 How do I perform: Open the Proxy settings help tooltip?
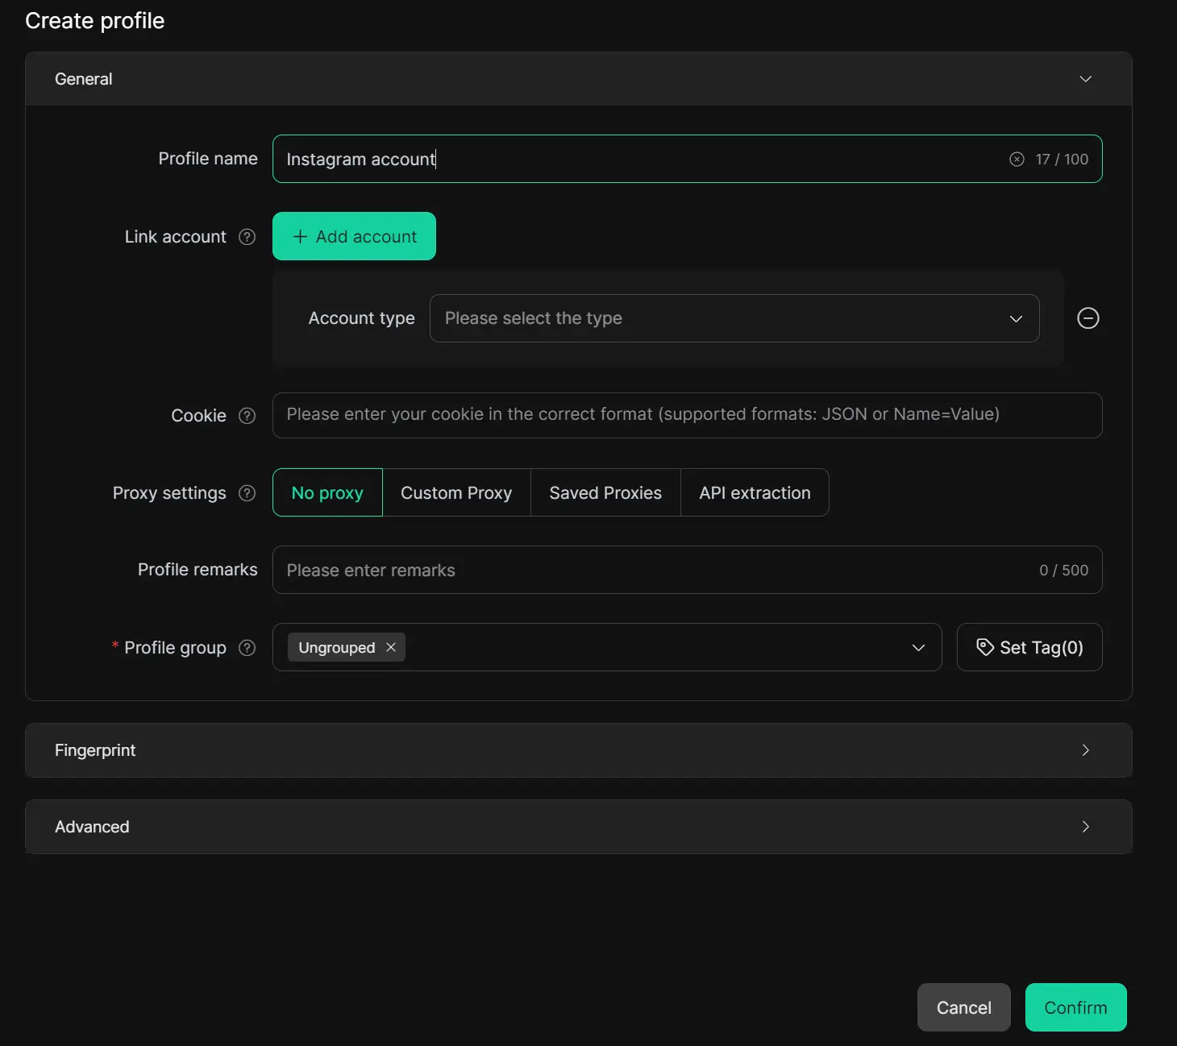(247, 493)
